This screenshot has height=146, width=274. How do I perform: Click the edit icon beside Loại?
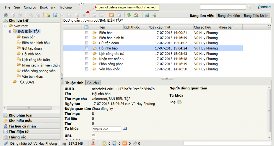[180, 102]
